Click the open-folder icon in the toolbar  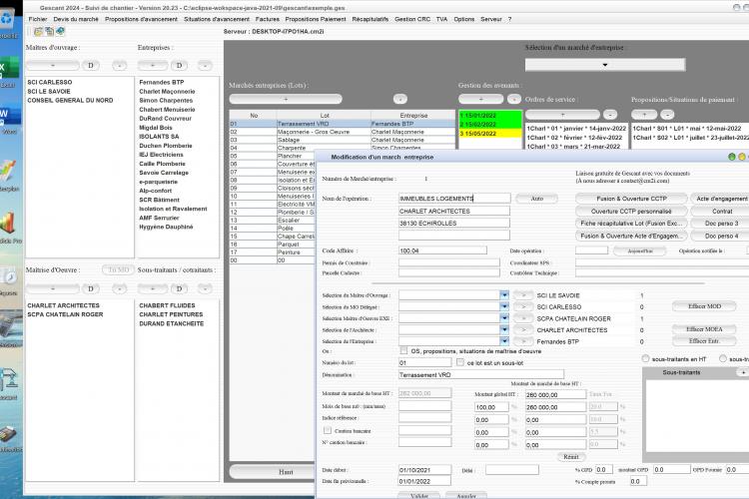pyautogui.click(x=38, y=32)
